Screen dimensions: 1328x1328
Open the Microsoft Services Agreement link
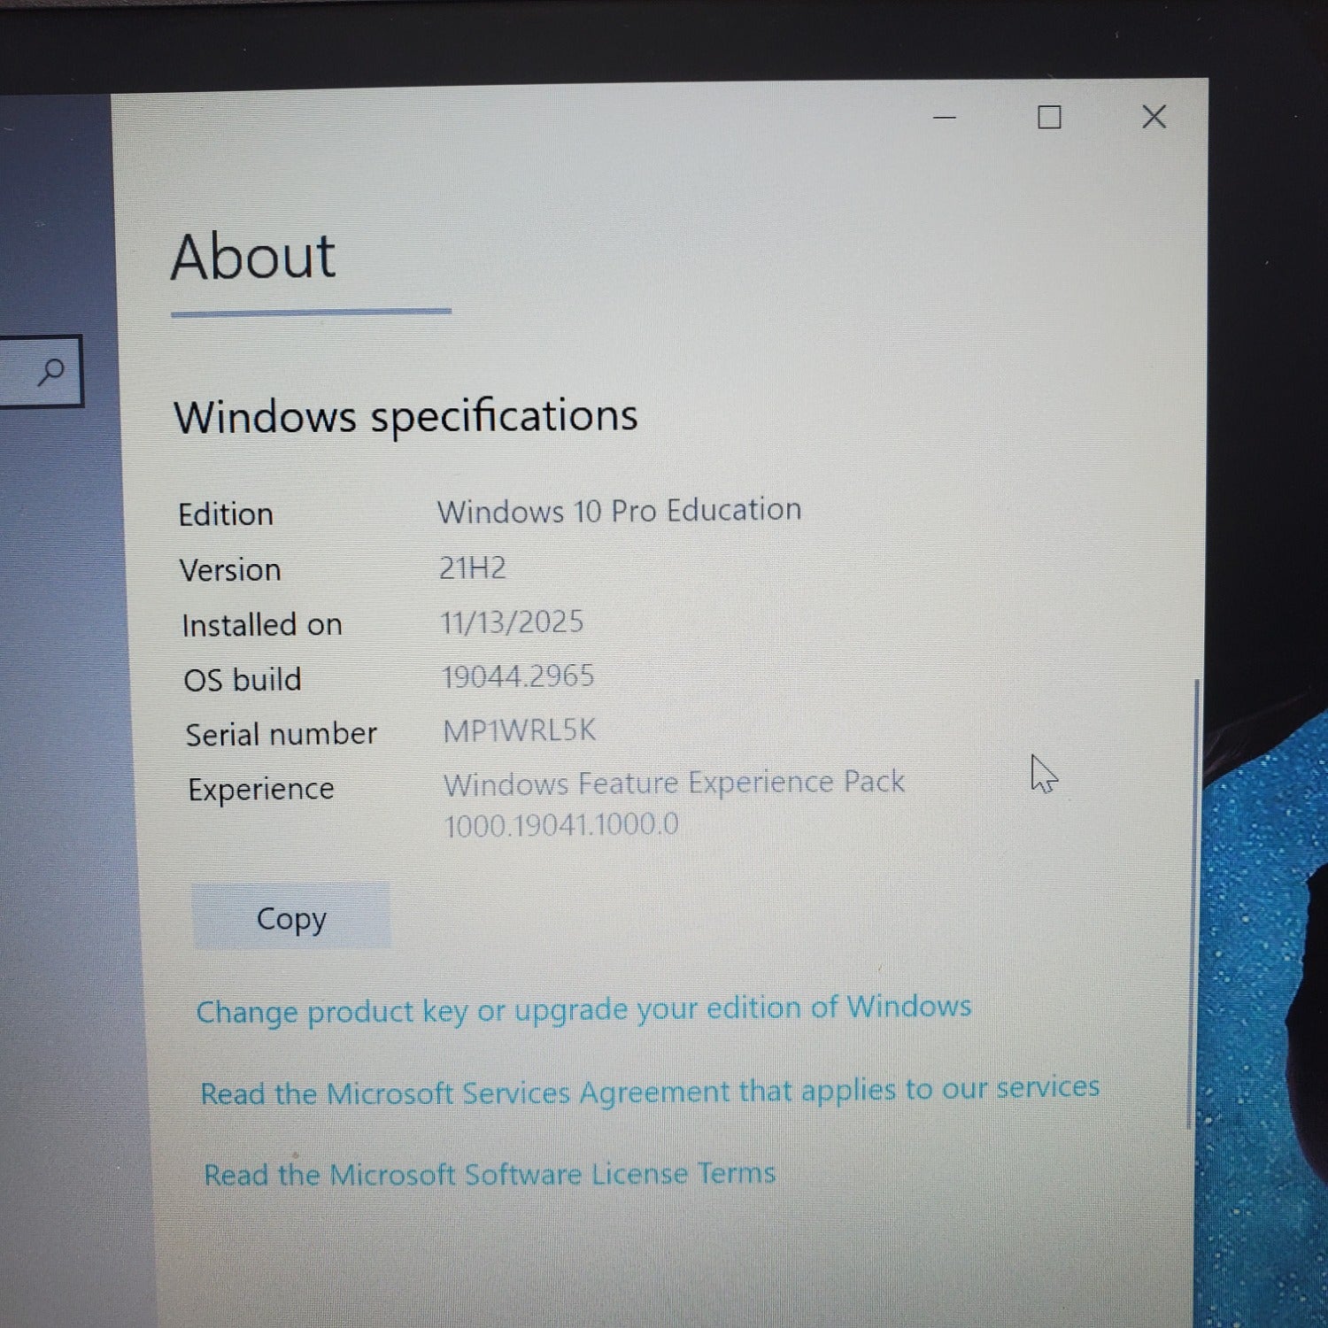coord(650,1091)
